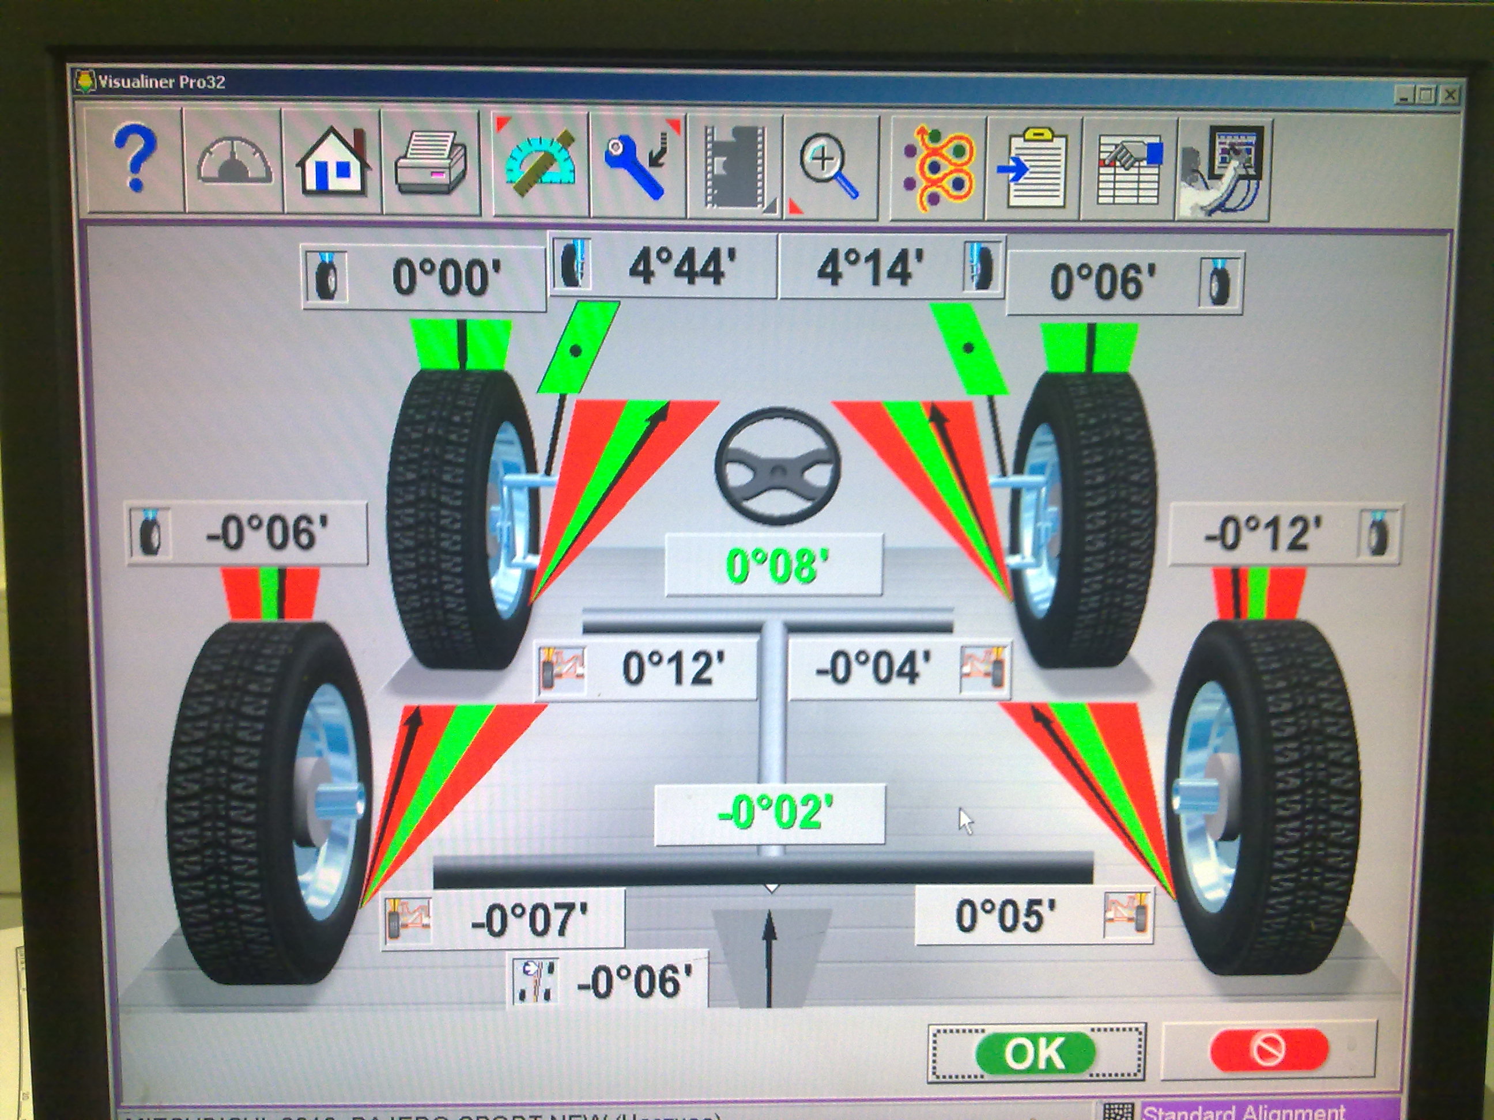Screen dimensions: 1494x1120
Task: Go to the Home screen house icon
Action: pos(333,162)
